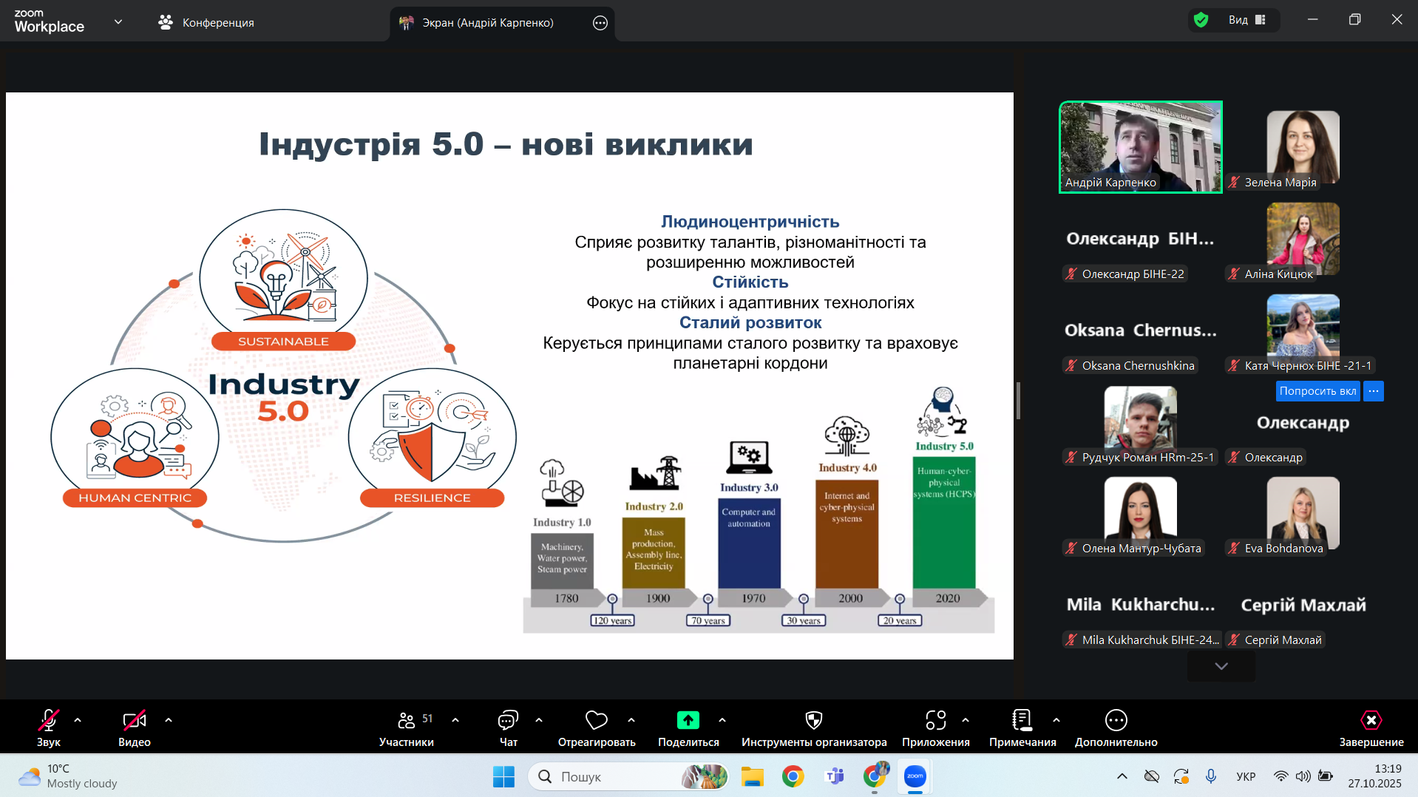The image size is (1418, 797).
Task: Open the Notes icon in toolbar
Action: pyautogui.click(x=1022, y=720)
